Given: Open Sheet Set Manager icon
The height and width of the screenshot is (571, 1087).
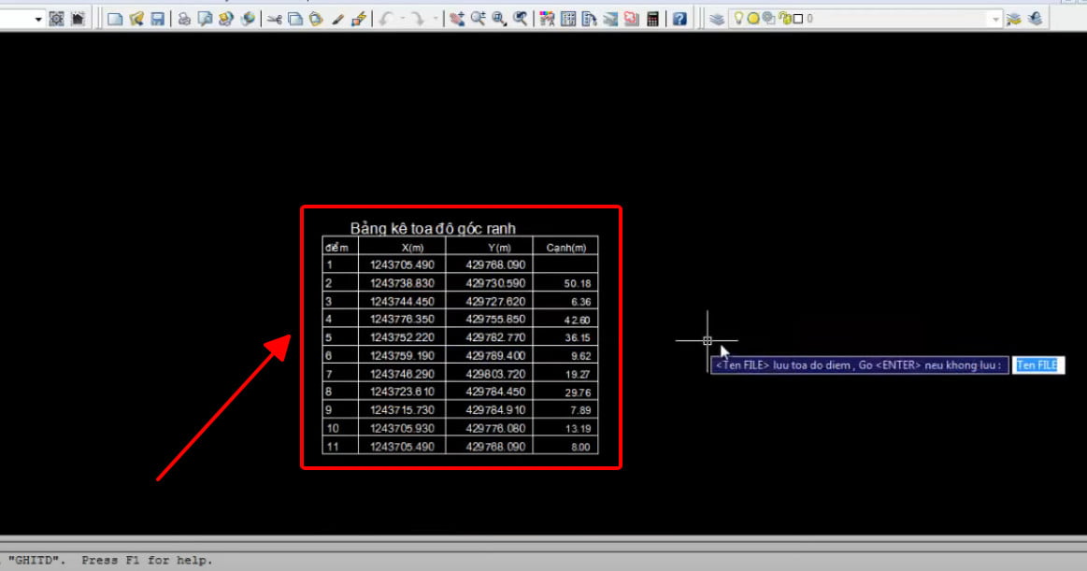Looking at the screenshot, I should (610, 19).
